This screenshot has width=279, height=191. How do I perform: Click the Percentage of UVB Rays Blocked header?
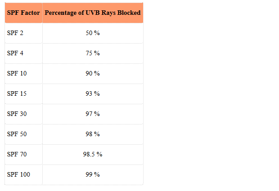click(93, 13)
